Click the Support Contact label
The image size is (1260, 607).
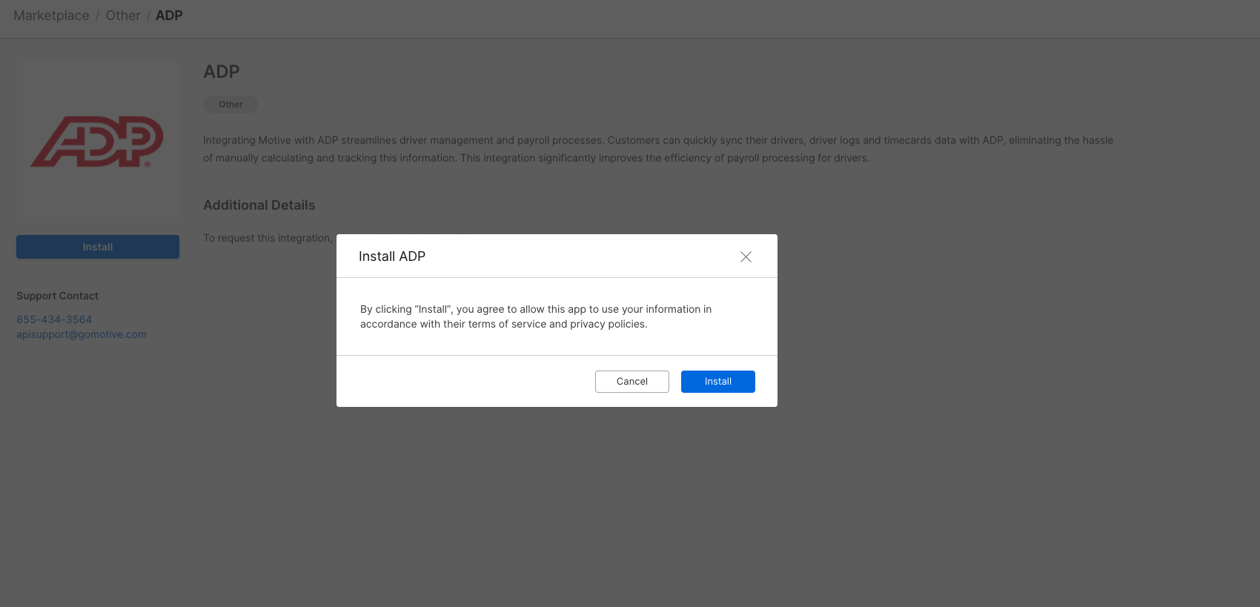[x=57, y=296]
